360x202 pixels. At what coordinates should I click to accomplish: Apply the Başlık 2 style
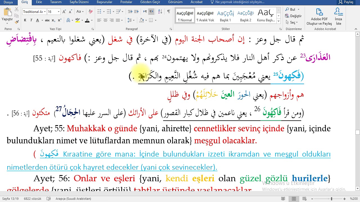point(246,16)
